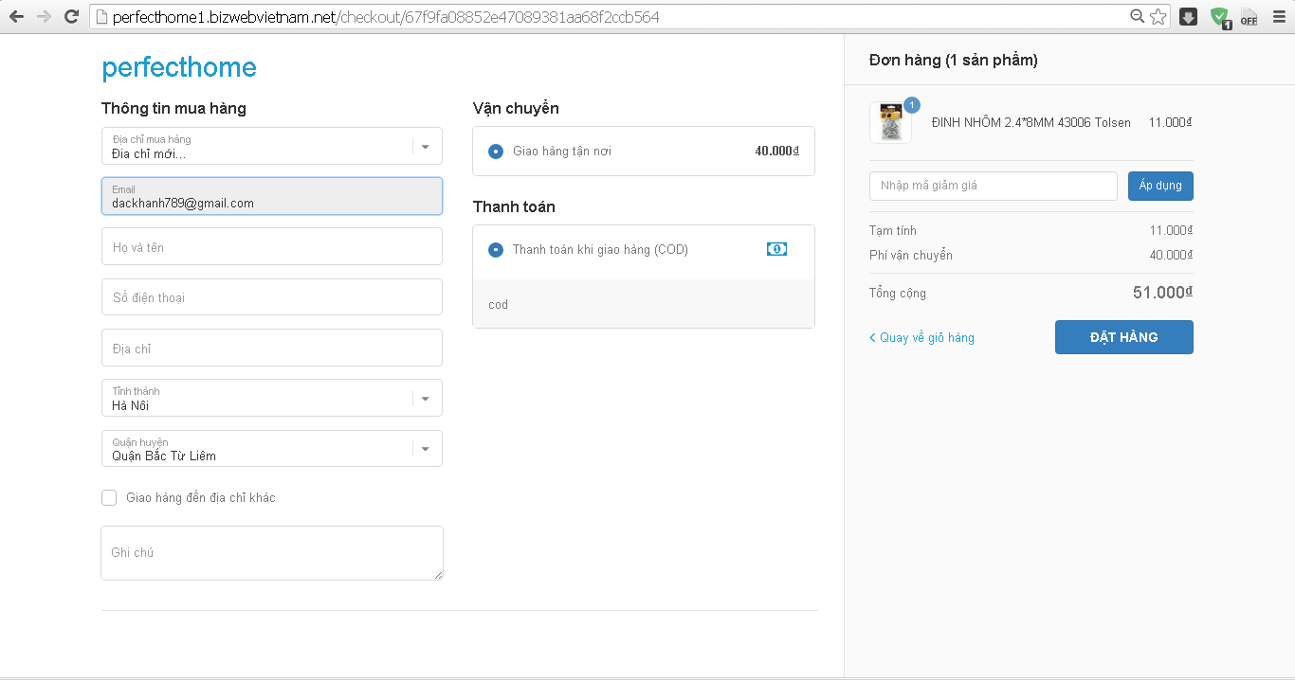Viewport: 1295px width, 680px height.
Task: Open the Chrome hamburger menu
Action: [1278, 16]
